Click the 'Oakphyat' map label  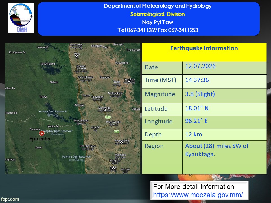click(97, 46)
